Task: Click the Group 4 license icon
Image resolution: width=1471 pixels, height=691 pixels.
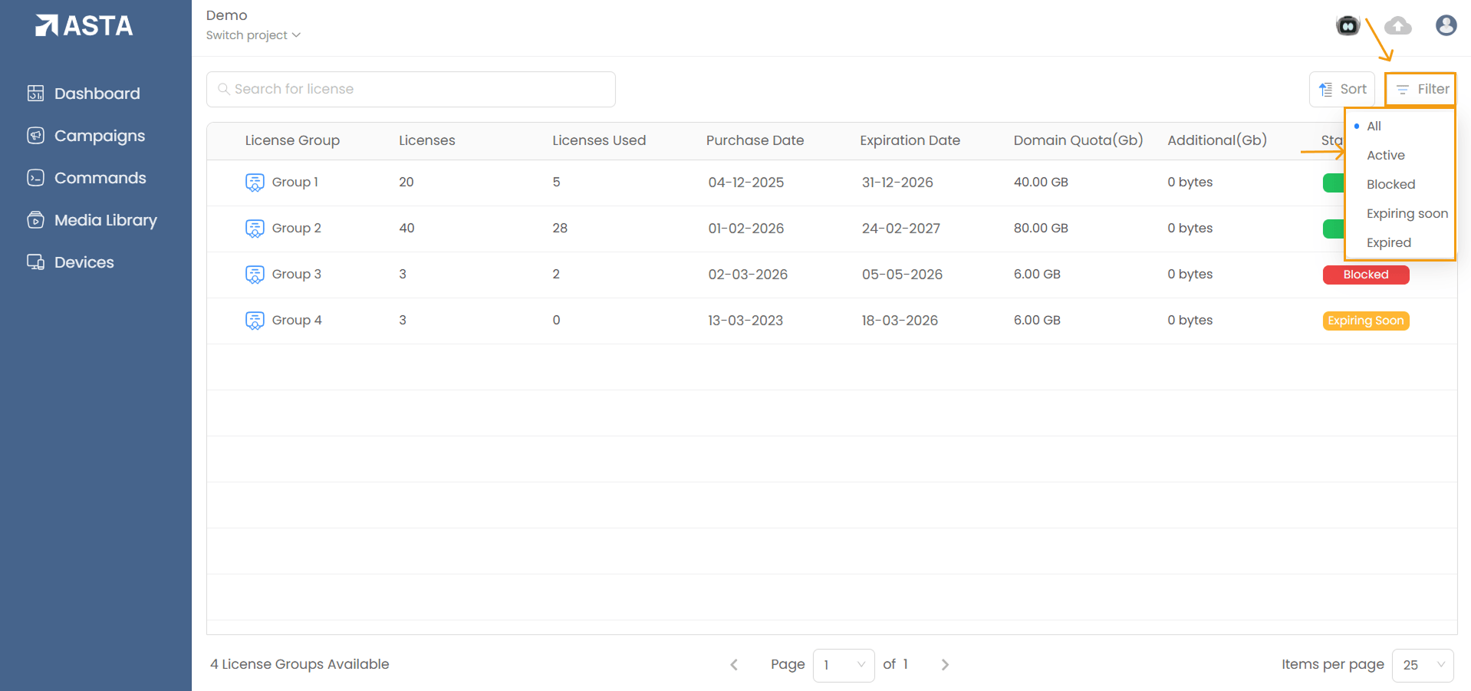Action: pos(255,321)
